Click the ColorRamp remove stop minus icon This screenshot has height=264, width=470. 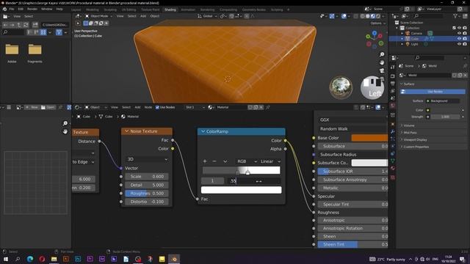click(x=214, y=161)
